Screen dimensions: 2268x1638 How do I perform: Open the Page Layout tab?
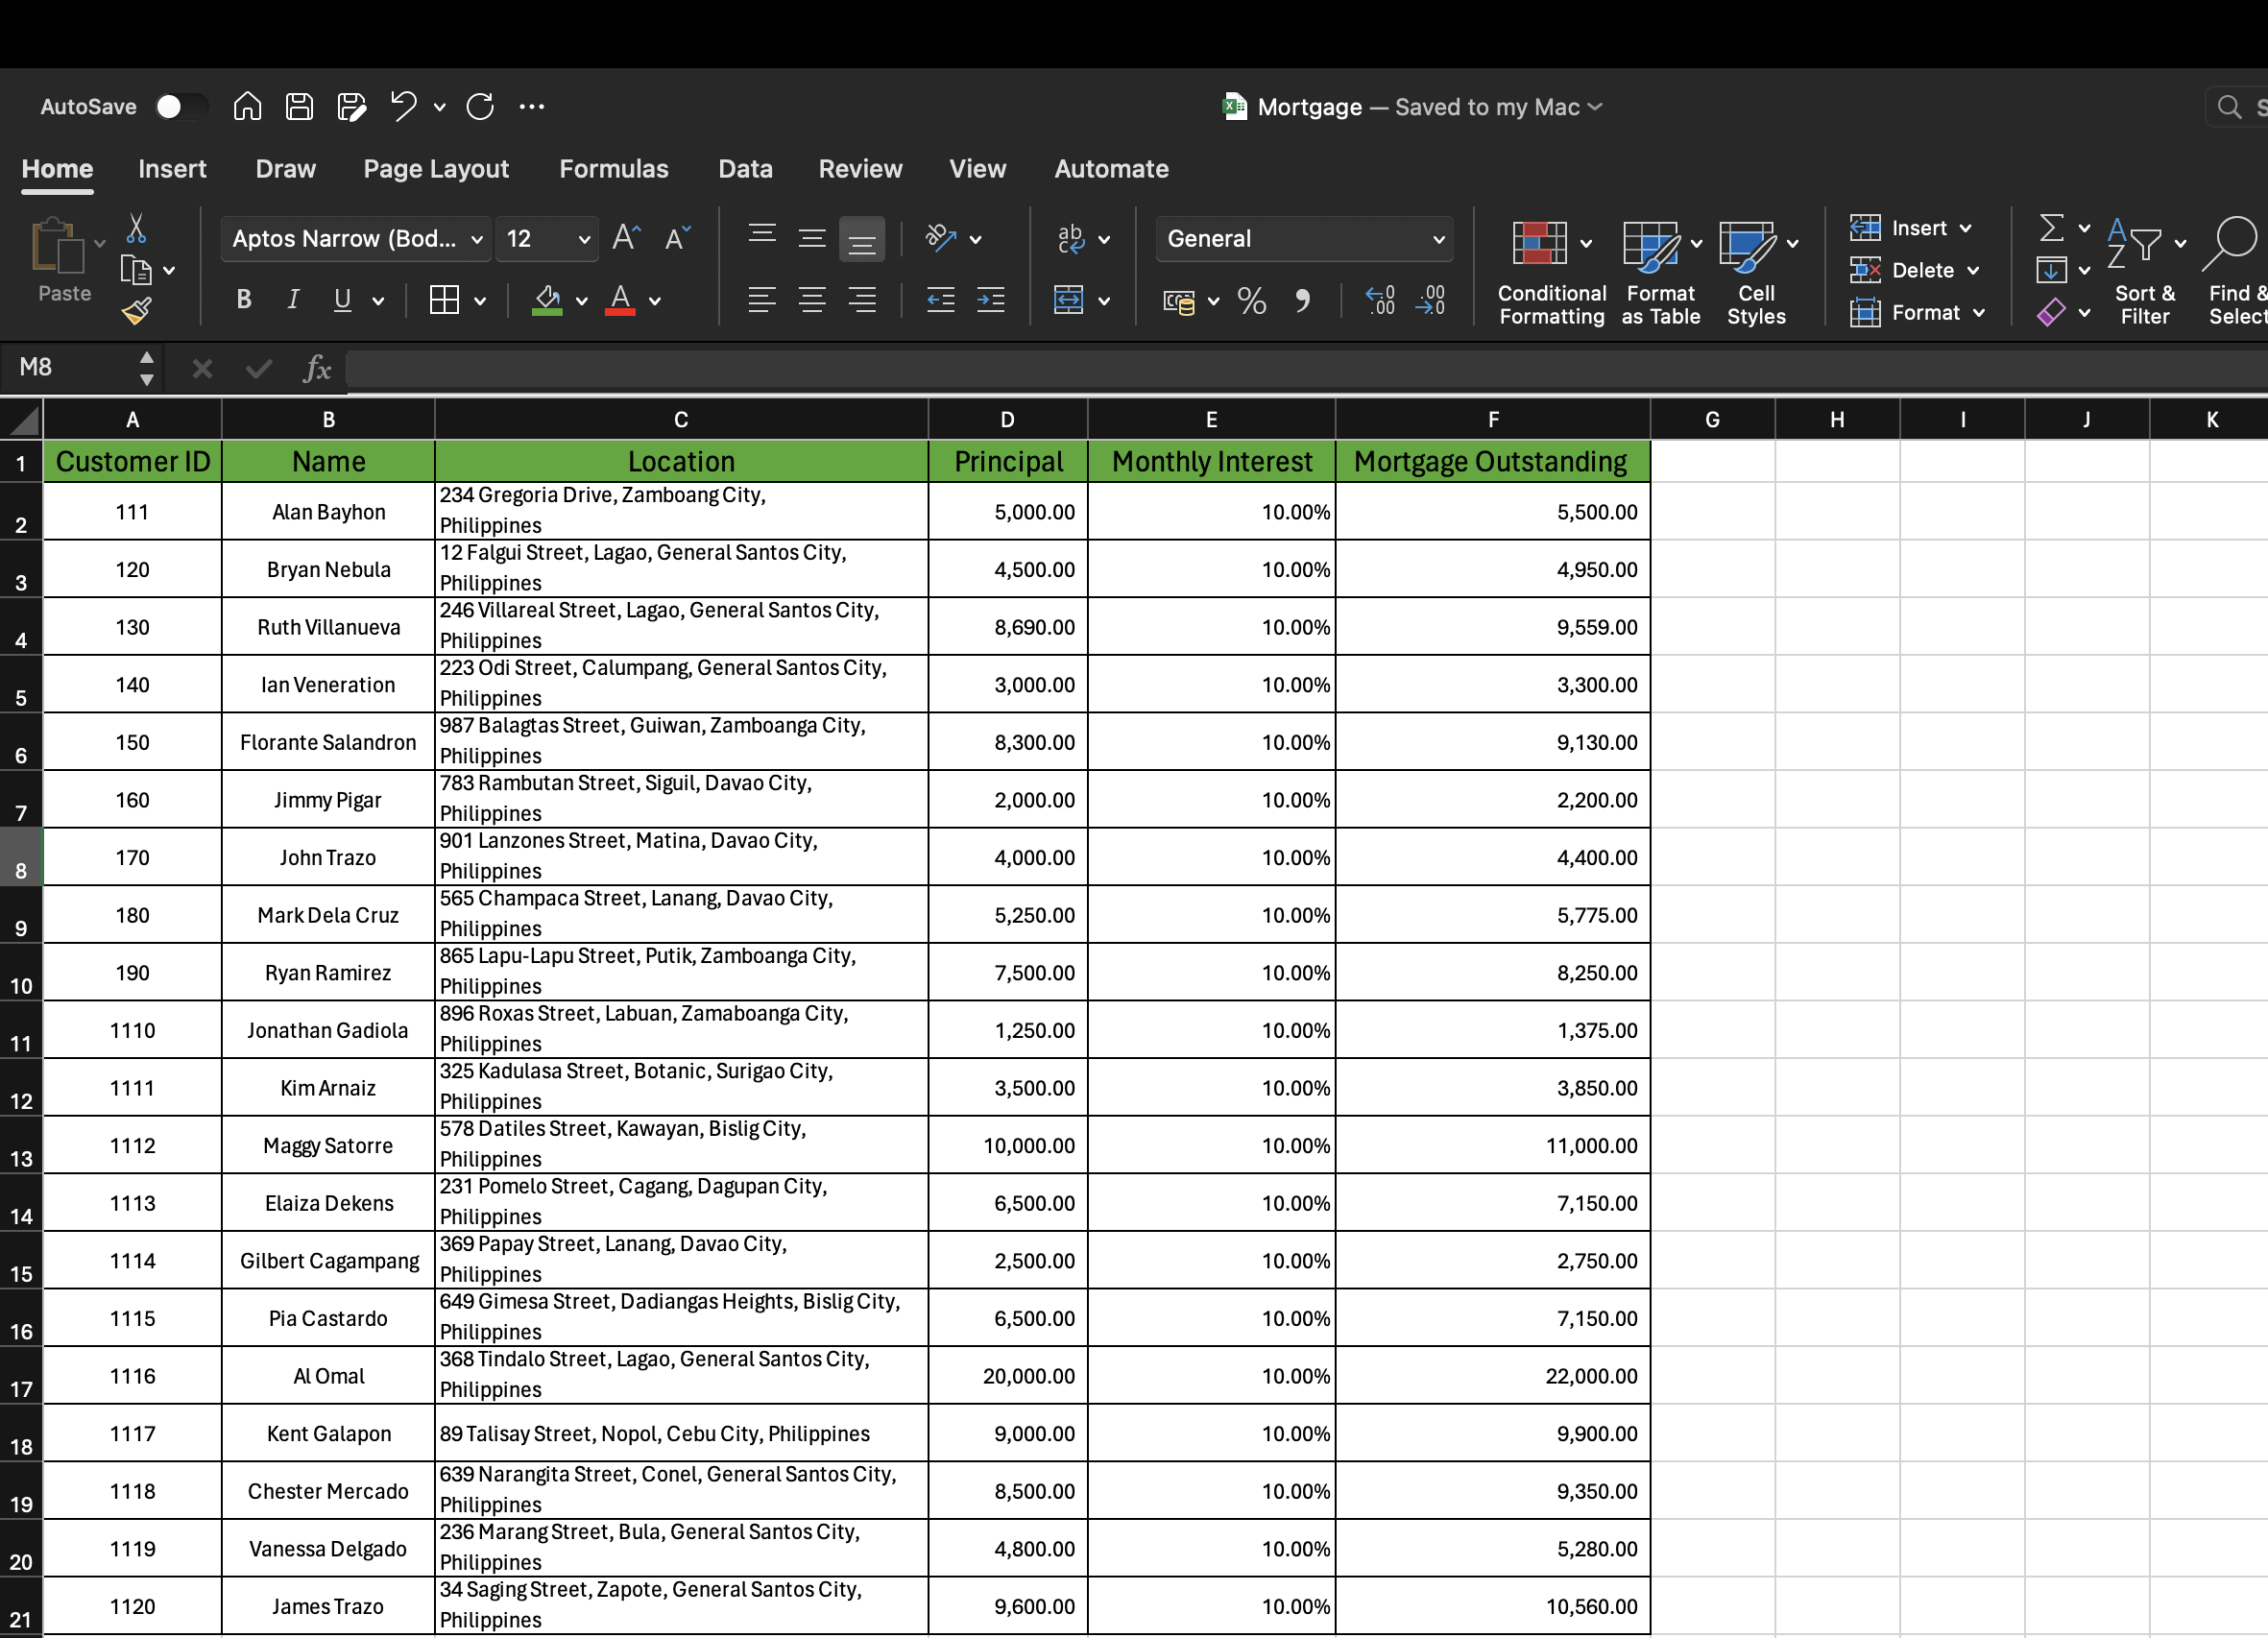436,169
